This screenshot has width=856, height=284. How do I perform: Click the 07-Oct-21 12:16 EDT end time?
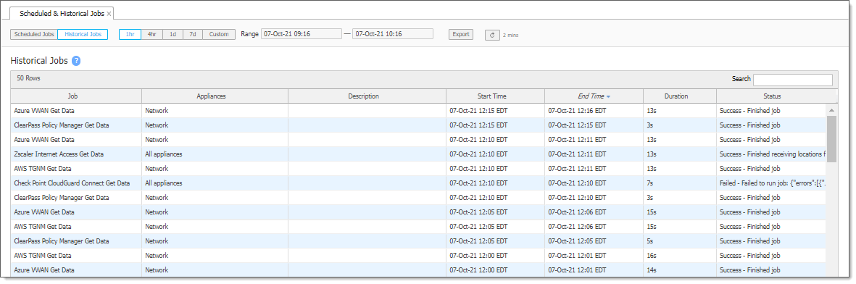pos(577,111)
